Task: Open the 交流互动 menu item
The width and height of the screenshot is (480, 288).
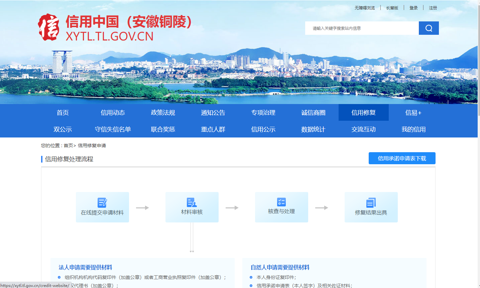Action: coord(364,129)
